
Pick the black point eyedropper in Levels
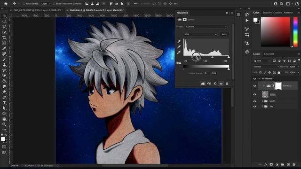pyautogui.click(x=179, y=41)
